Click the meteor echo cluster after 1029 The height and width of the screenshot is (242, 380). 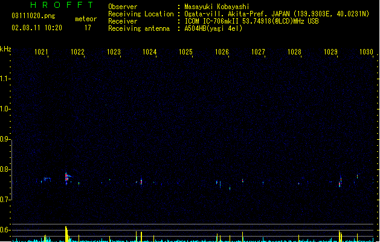[x=340, y=181]
